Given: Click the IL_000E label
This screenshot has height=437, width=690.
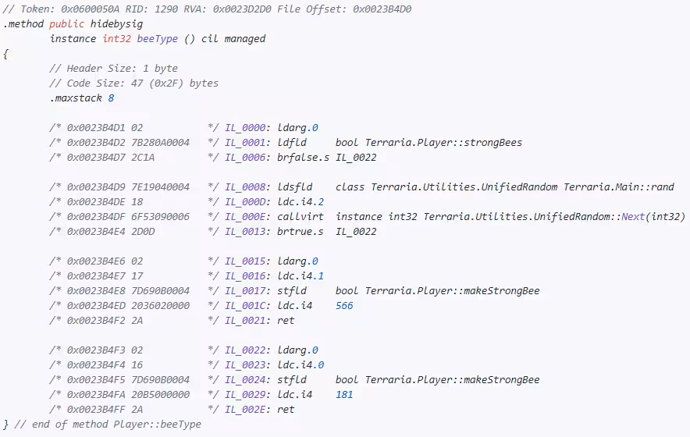Looking at the screenshot, I should point(245,216).
